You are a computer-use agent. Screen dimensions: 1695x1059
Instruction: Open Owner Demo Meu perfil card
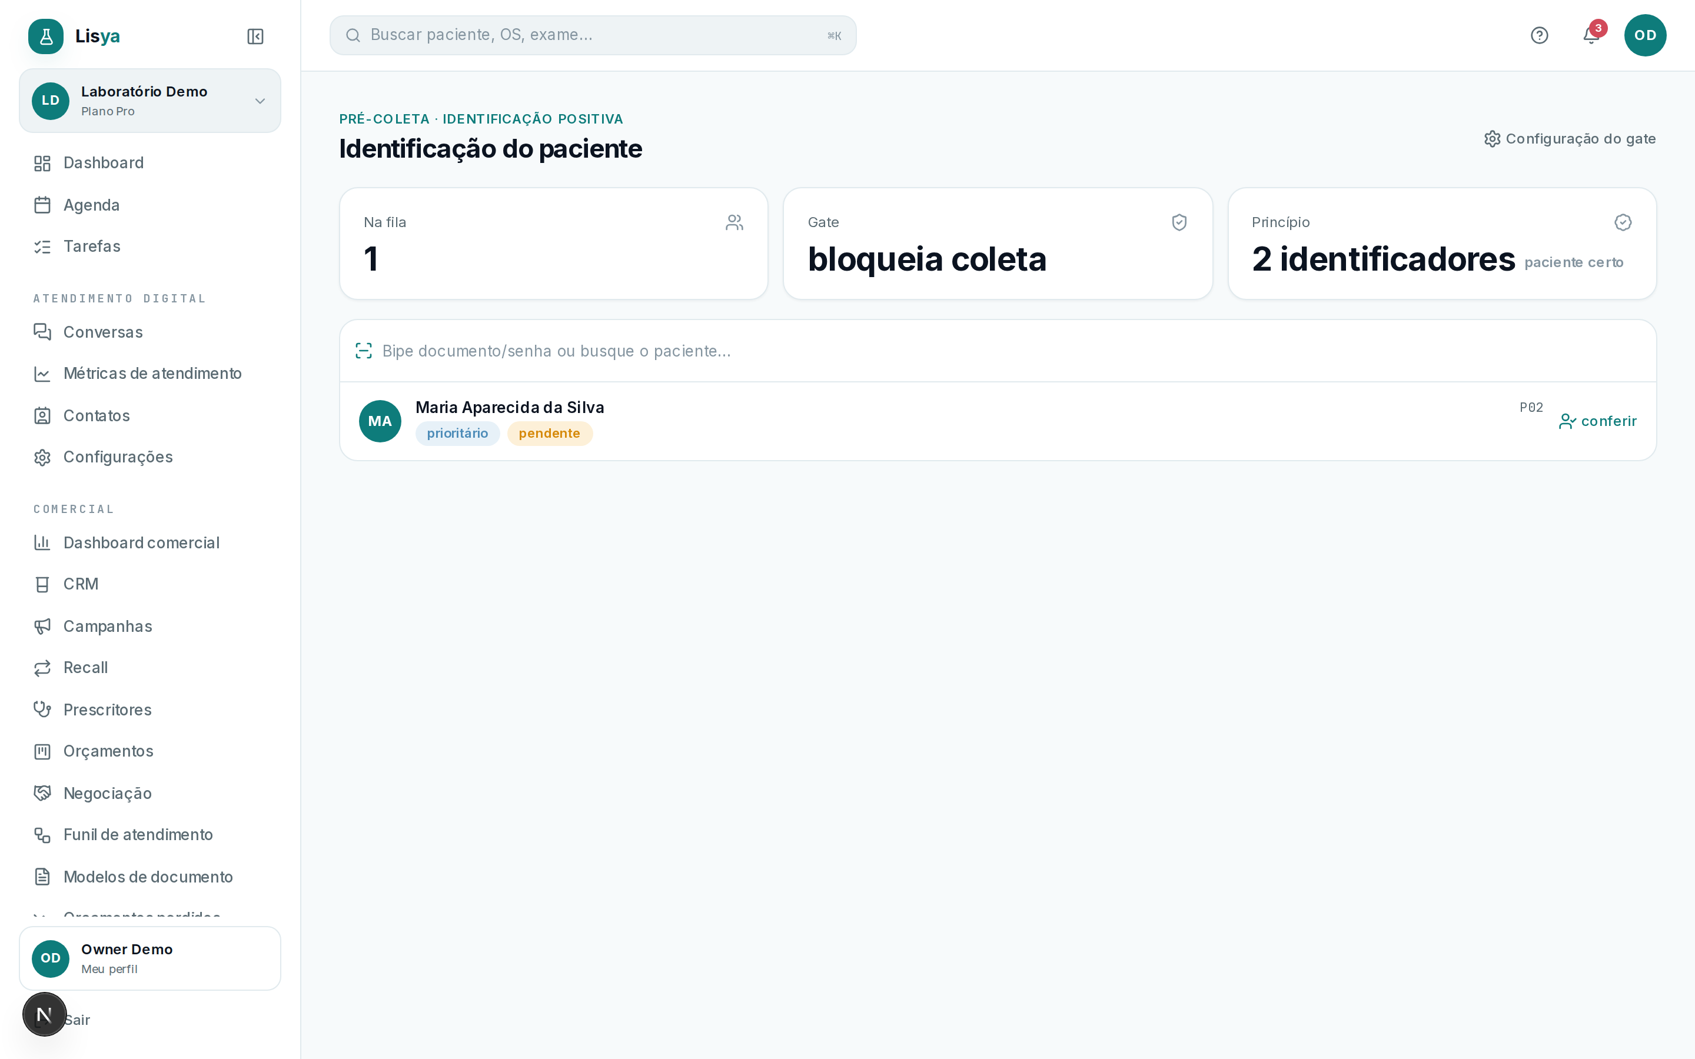click(150, 958)
